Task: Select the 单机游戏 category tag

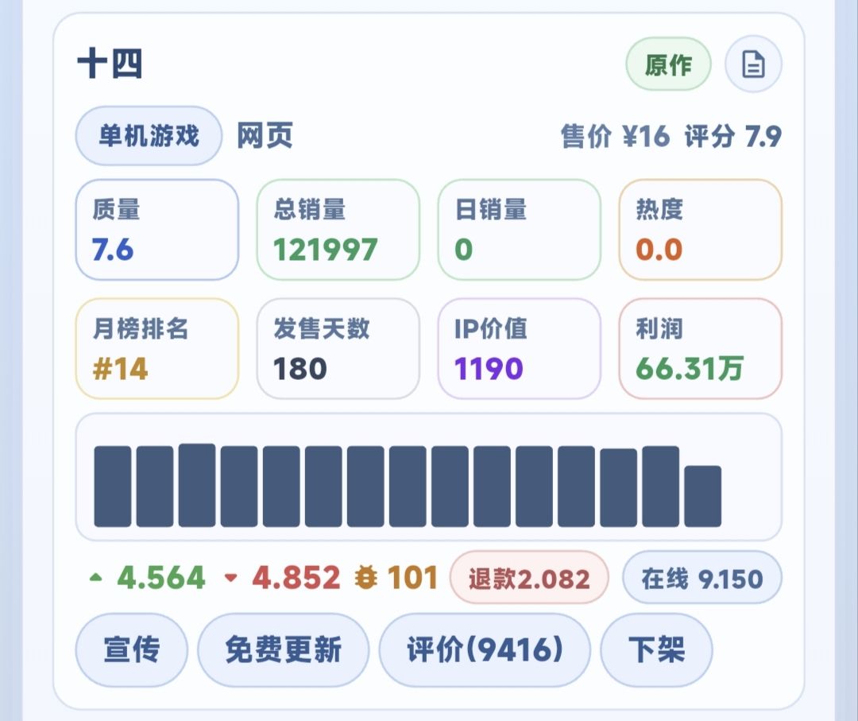Action: tap(149, 136)
